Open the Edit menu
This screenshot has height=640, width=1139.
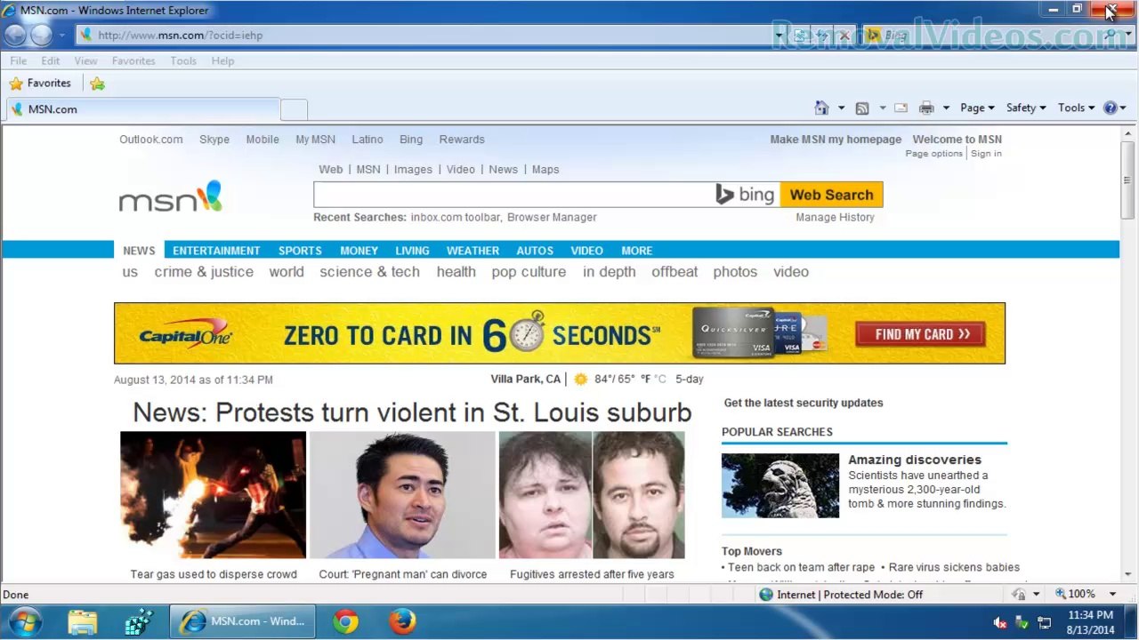tap(50, 61)
